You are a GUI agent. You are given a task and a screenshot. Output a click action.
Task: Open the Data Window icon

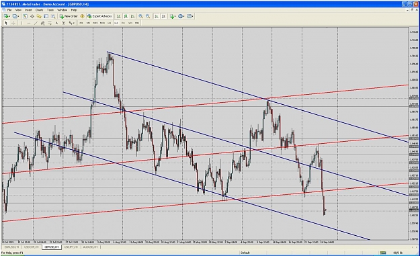[x=32, y=16]
